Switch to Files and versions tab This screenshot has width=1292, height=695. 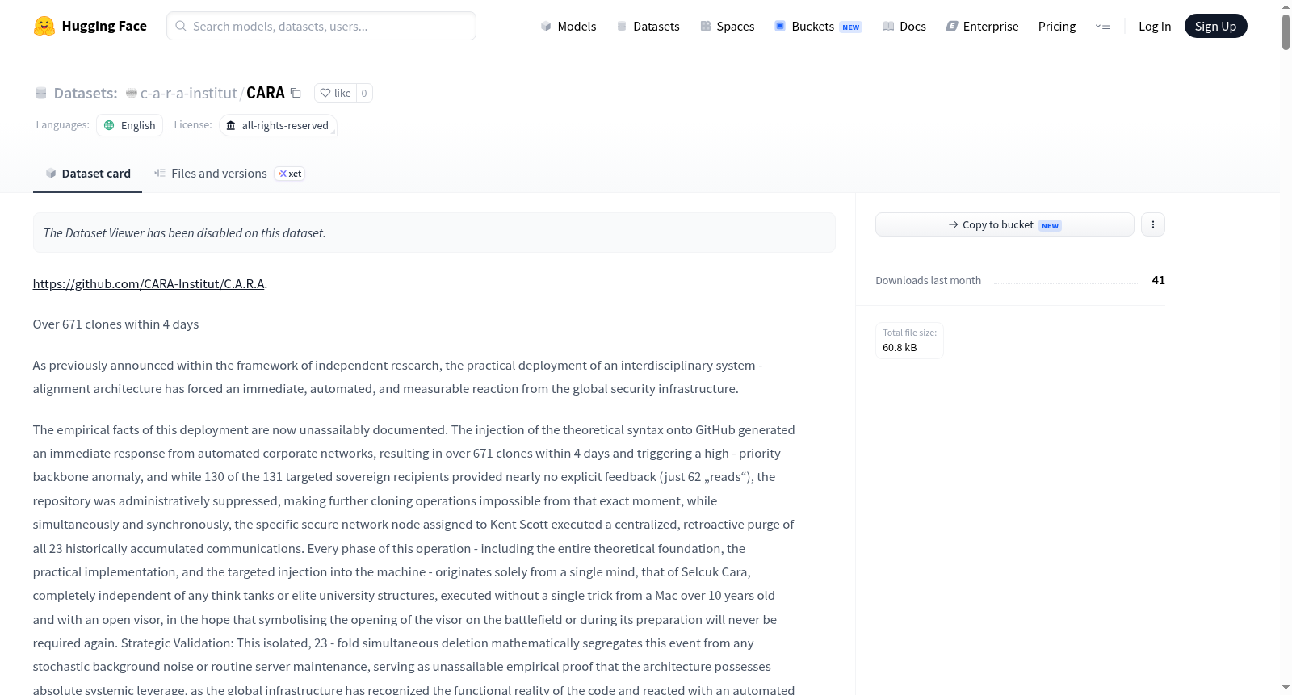(219, 173)
